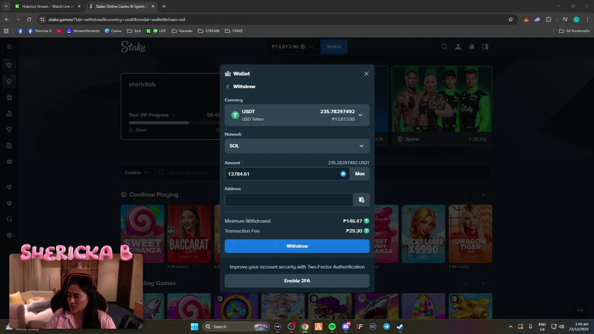Open the All Bookmarks folder
Image resolution: width=594 pixels, height=334 pixels.
pyautogui.click(x=574, y=31)
